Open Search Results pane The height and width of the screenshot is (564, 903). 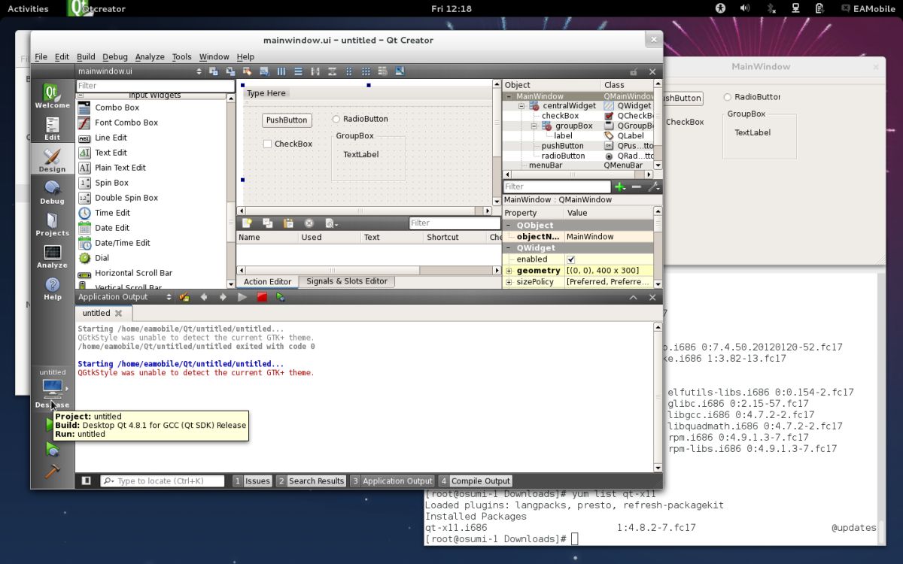point(311,481)
